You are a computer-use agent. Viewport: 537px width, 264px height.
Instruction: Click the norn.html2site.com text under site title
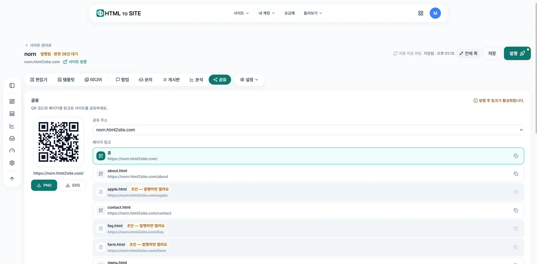(42, 62)
